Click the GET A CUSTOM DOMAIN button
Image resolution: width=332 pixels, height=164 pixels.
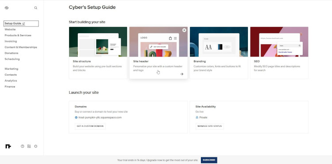(x=90, y=126)
